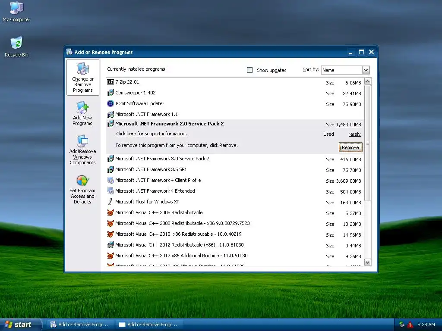Click the scrollbar down arrow in program list

[x=368, y=262]
